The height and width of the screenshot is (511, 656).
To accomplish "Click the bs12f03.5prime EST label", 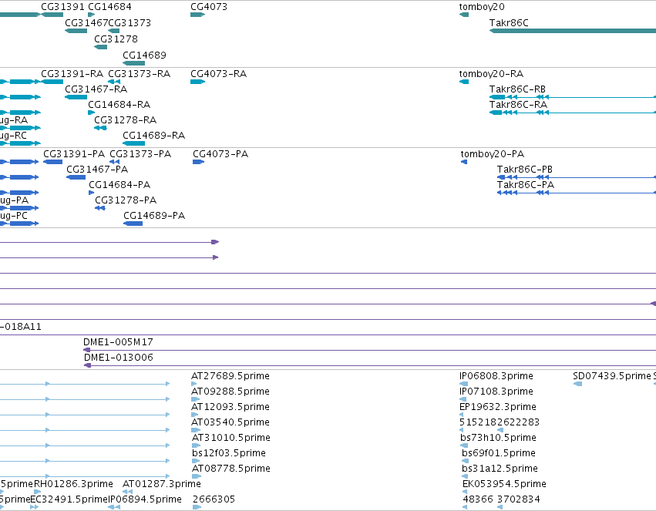I will (229, 453).
